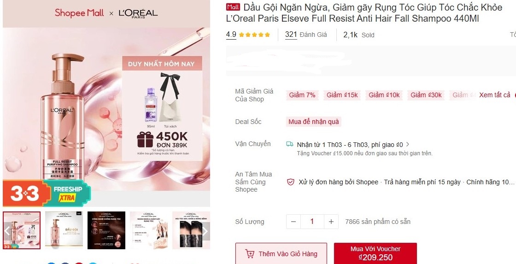The width and height of the screenshot is (516, 264).
Task: Expand shipping details chevron
Action: click(408, 144)
